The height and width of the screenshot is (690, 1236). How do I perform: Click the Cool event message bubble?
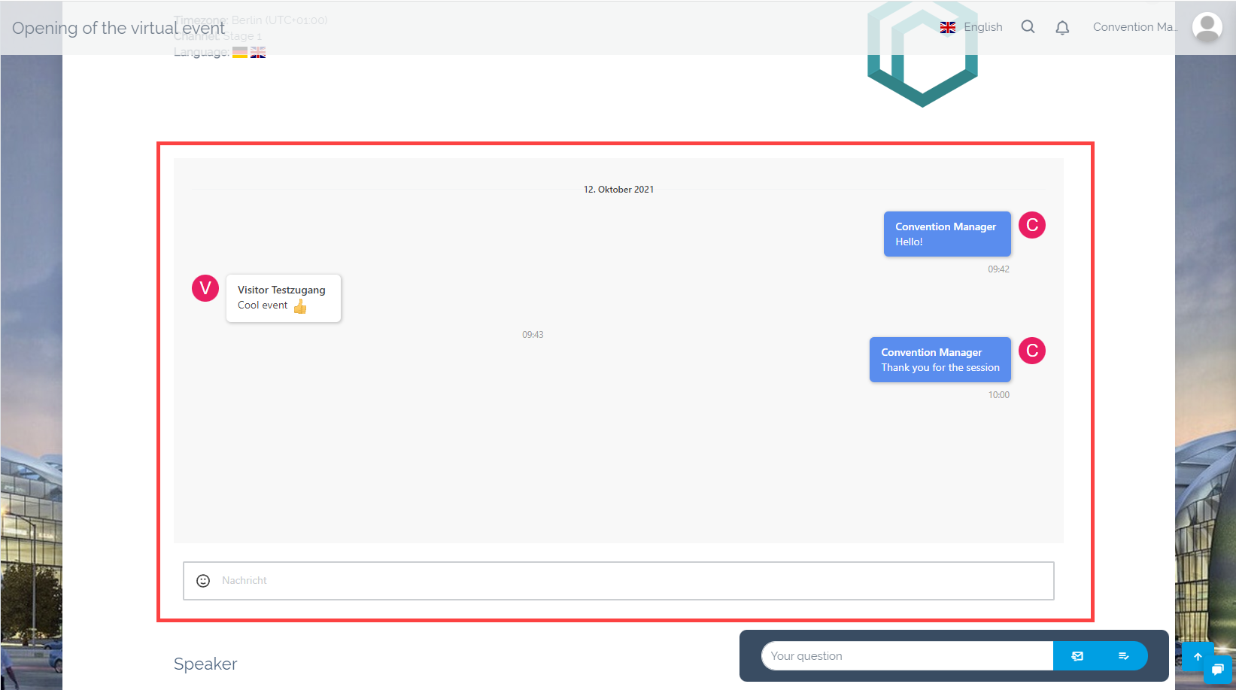284,298
